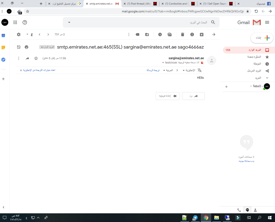Switch to Post thread browser tab

141,4
